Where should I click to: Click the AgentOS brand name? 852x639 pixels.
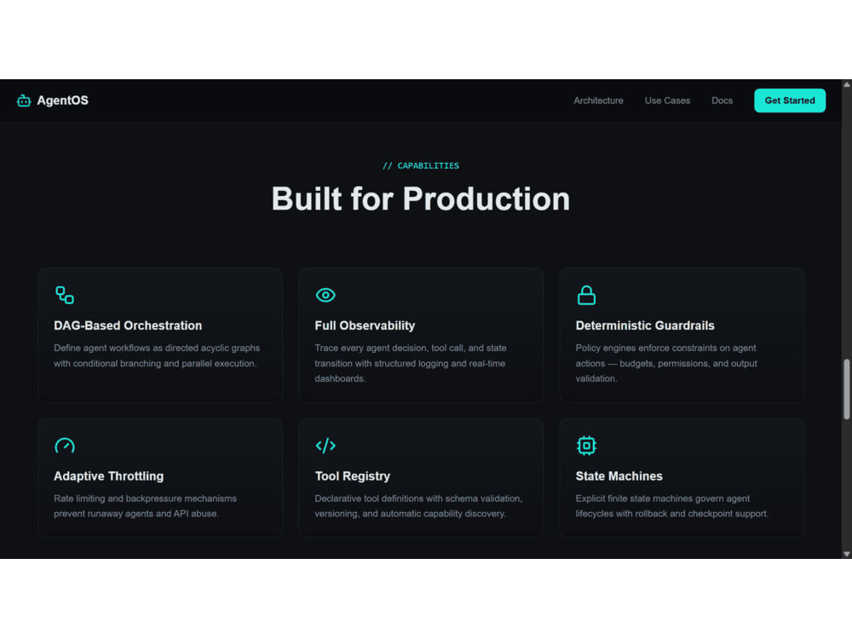point(62,101)
